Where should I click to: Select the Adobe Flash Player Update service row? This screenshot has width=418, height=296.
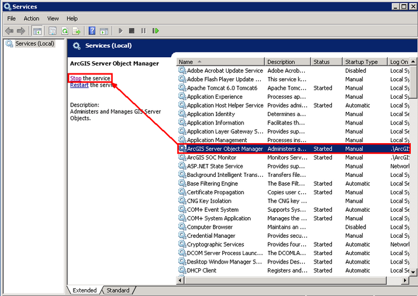click(293, 79)
